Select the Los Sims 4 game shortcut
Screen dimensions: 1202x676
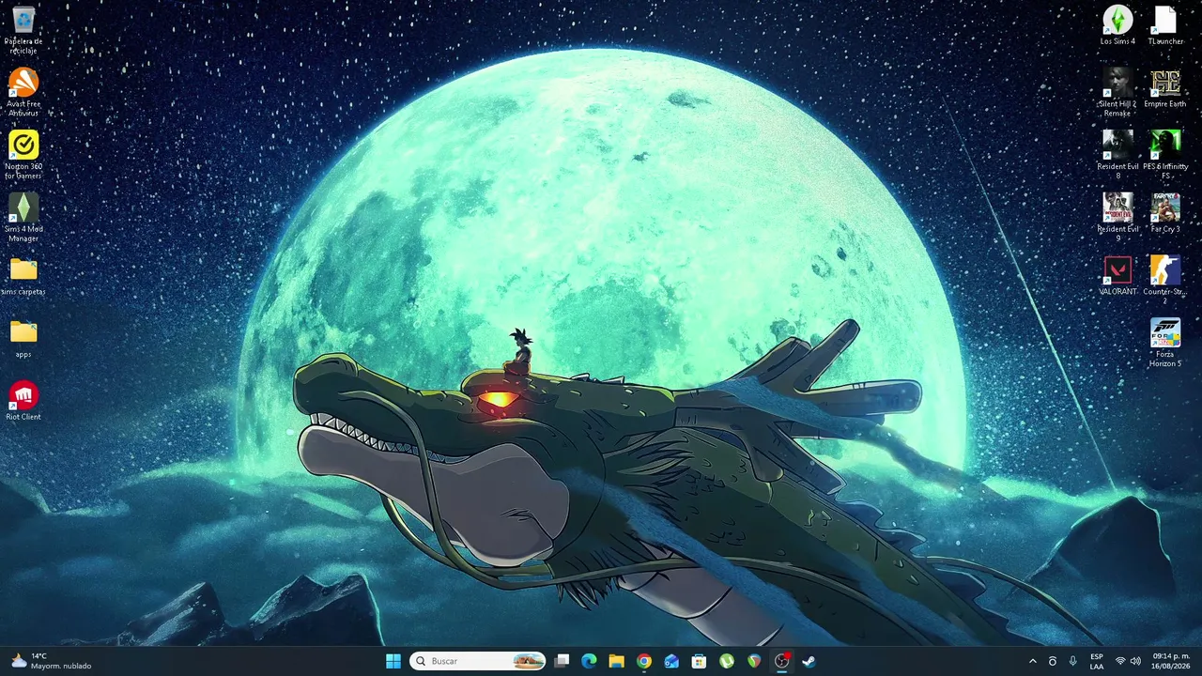[x=1117, y=25]
